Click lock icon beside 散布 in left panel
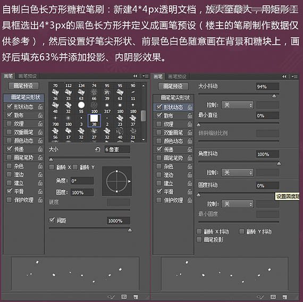Screen dimensions: 303x302 tap(40, 115)
